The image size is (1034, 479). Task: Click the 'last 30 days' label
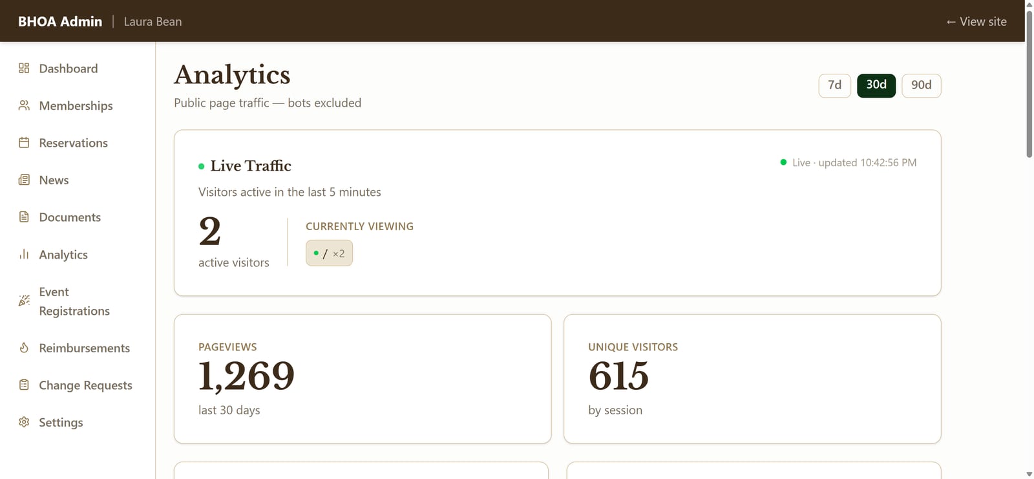click(229, 410)
